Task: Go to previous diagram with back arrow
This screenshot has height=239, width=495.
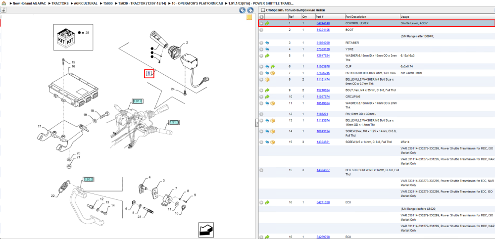Action: coord(242,10)
